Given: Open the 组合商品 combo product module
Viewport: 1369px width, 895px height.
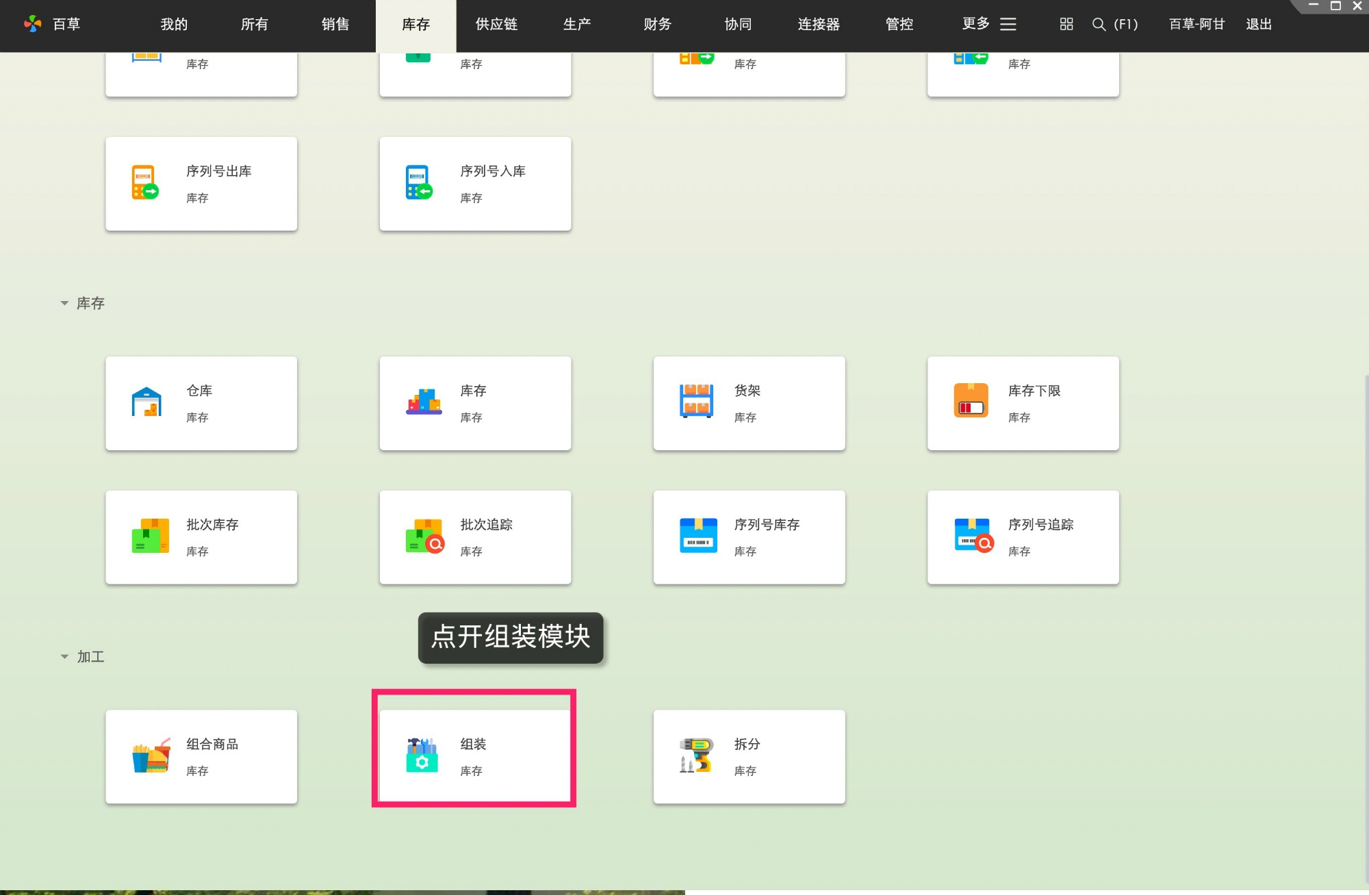Looking at the screenshot, I should [201, 756].
